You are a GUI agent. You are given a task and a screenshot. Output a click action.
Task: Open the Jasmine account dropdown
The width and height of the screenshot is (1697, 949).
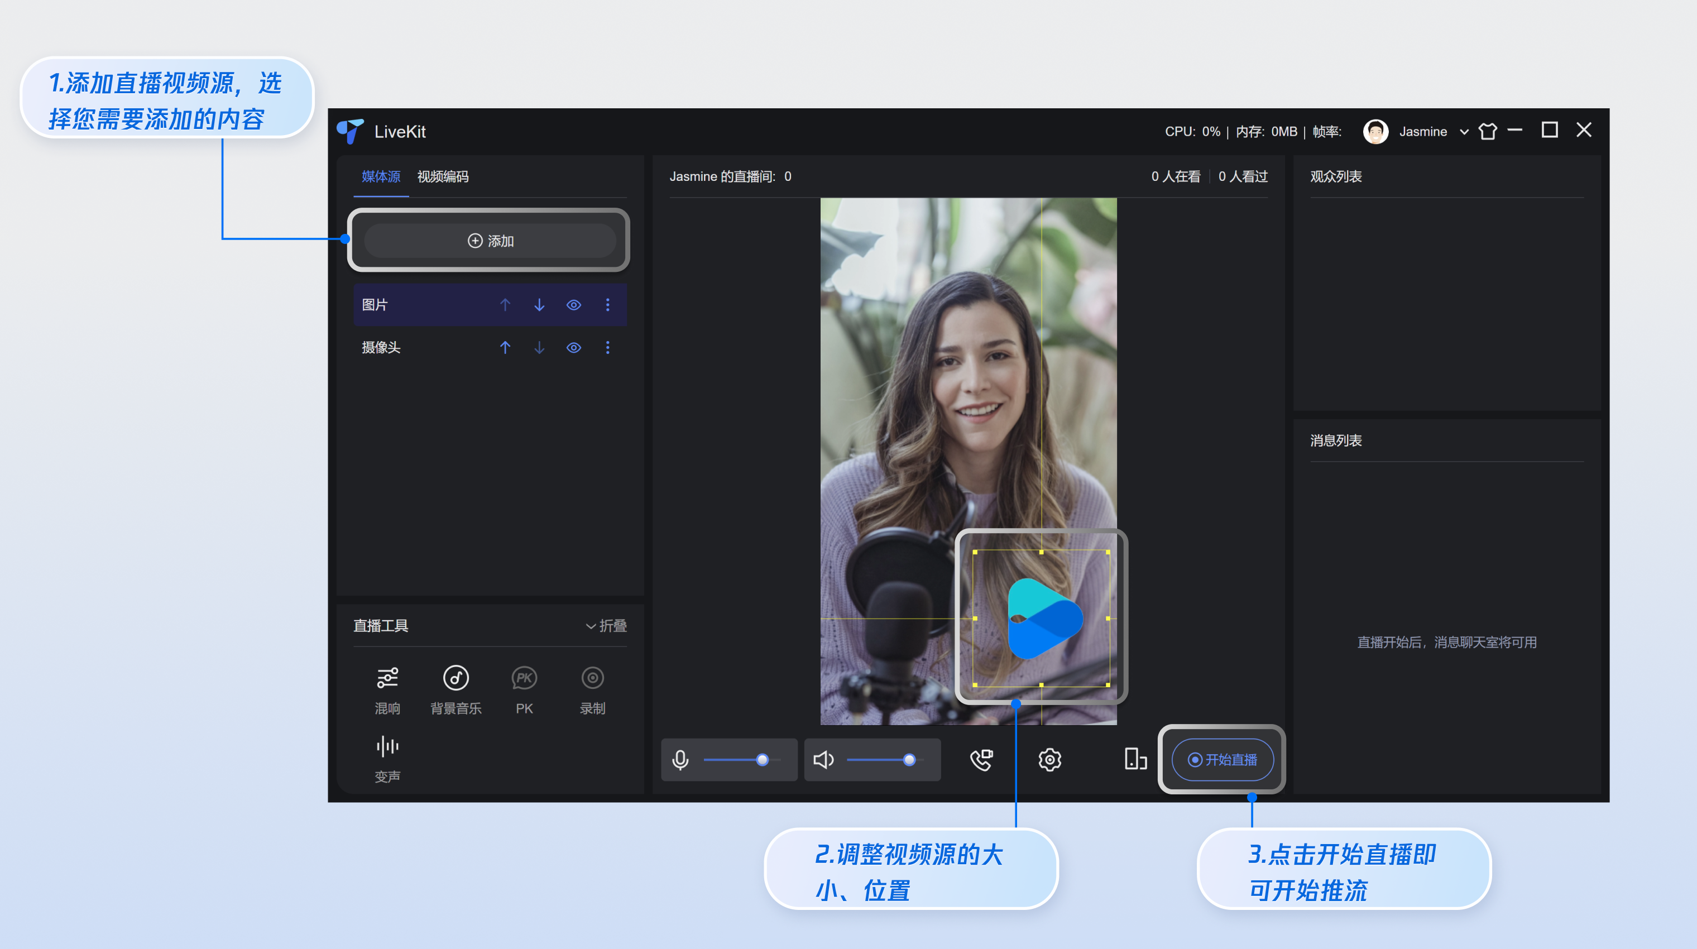coord(1463,132)
